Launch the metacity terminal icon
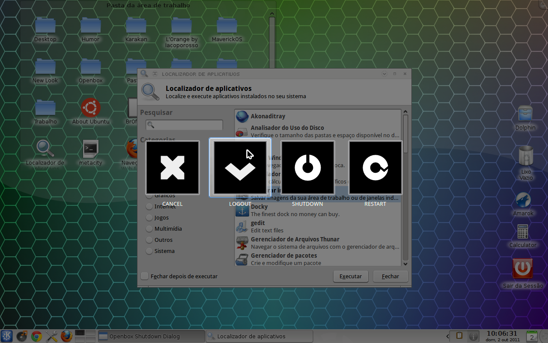The height and width of the screenshot is (343, 548). pos(91,149)
